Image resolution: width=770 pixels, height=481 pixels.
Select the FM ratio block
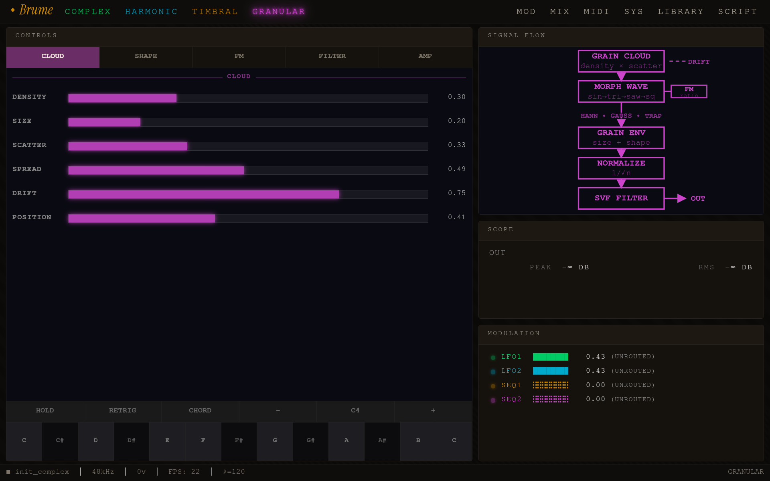tap(689, 91)
